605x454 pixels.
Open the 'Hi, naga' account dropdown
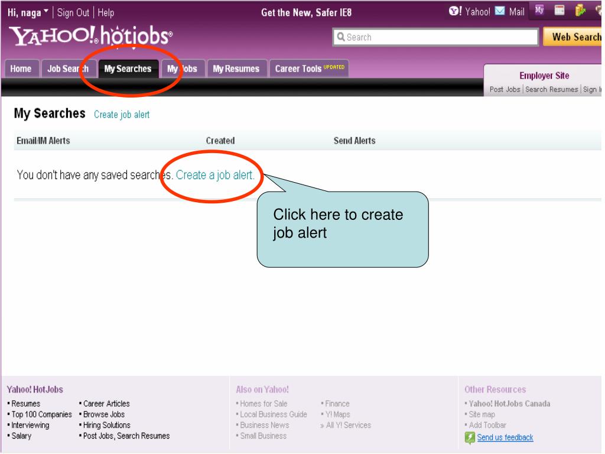click(x=28, y=13)
